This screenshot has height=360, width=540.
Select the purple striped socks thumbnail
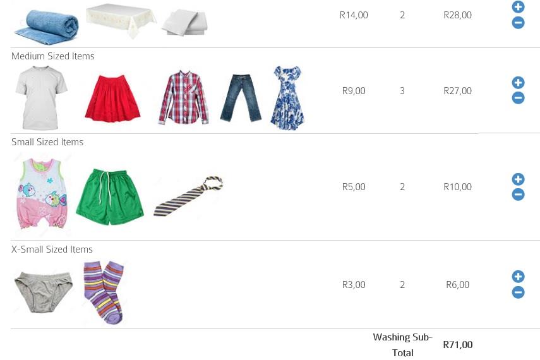104,292
